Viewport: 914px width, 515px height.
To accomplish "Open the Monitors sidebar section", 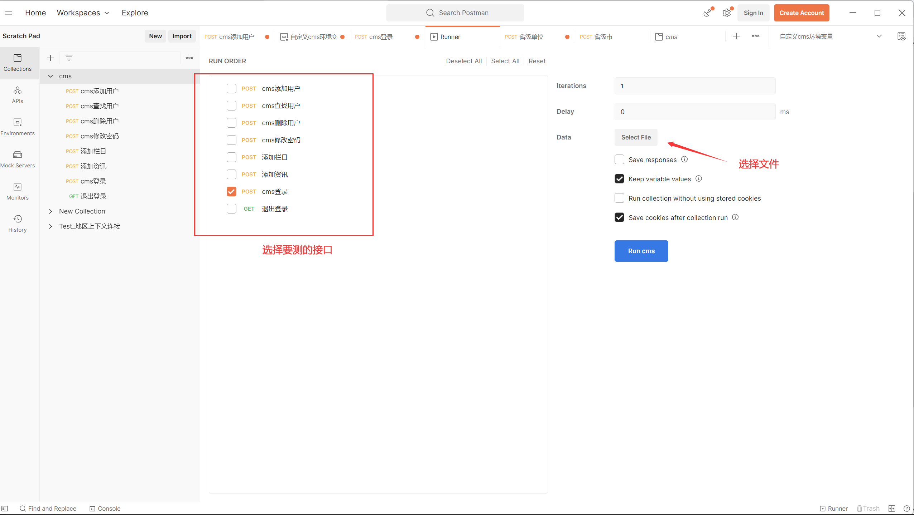I will click(17, 191).
